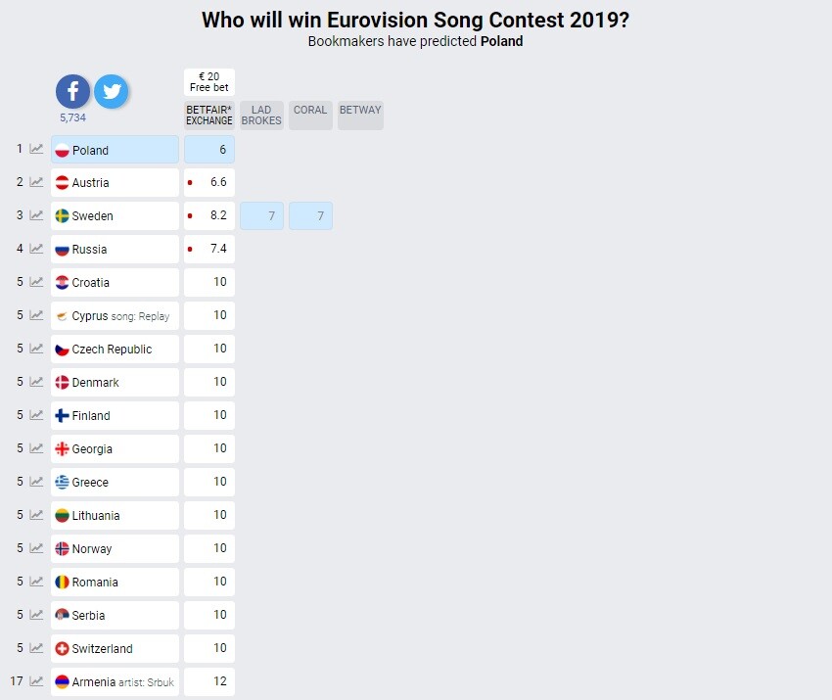Share on Facebook via the round icon

[x=72, y=91]
